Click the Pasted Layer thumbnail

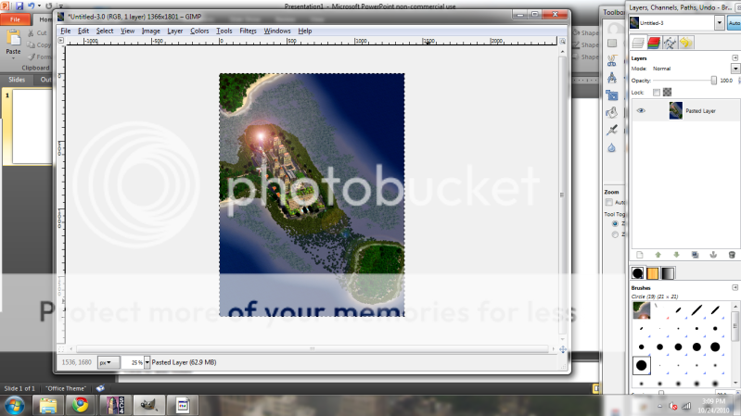point(676,110)
